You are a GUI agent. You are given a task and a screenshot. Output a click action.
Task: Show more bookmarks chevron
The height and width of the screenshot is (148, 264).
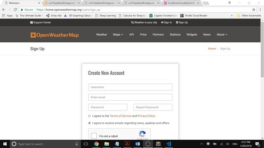tap(232, 16)
